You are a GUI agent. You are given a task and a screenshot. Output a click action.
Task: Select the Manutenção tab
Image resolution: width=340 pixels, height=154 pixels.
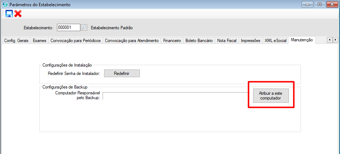(x=302, y=40)
